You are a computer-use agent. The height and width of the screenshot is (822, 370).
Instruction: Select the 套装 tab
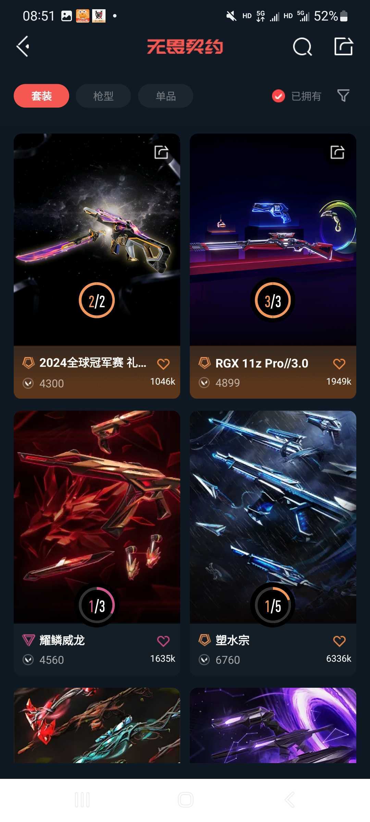[x=41, y=96]
